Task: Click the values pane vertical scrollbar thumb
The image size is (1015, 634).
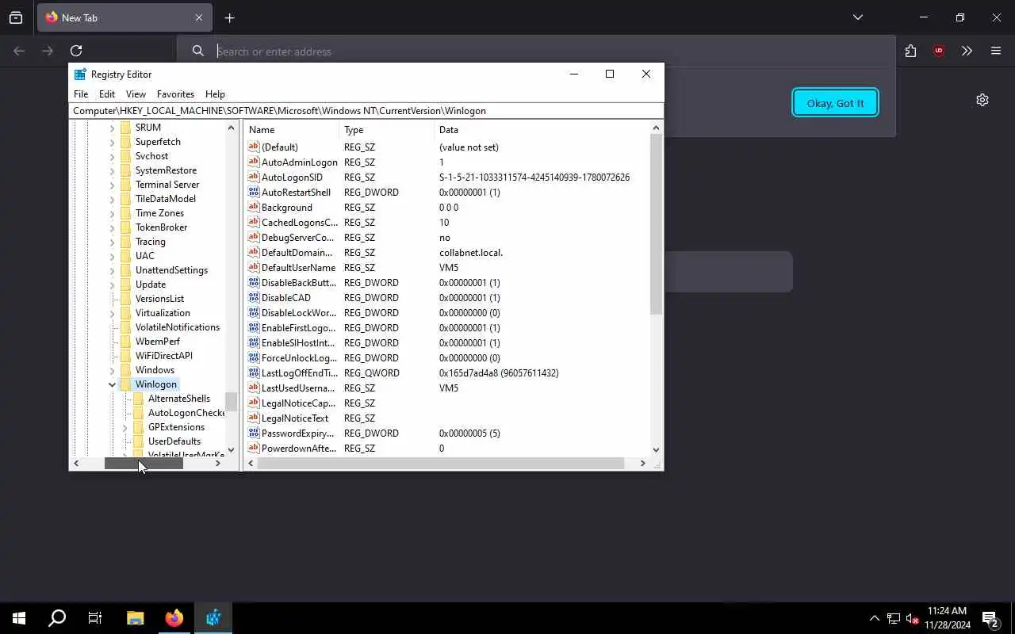Action: pos(656,224)
